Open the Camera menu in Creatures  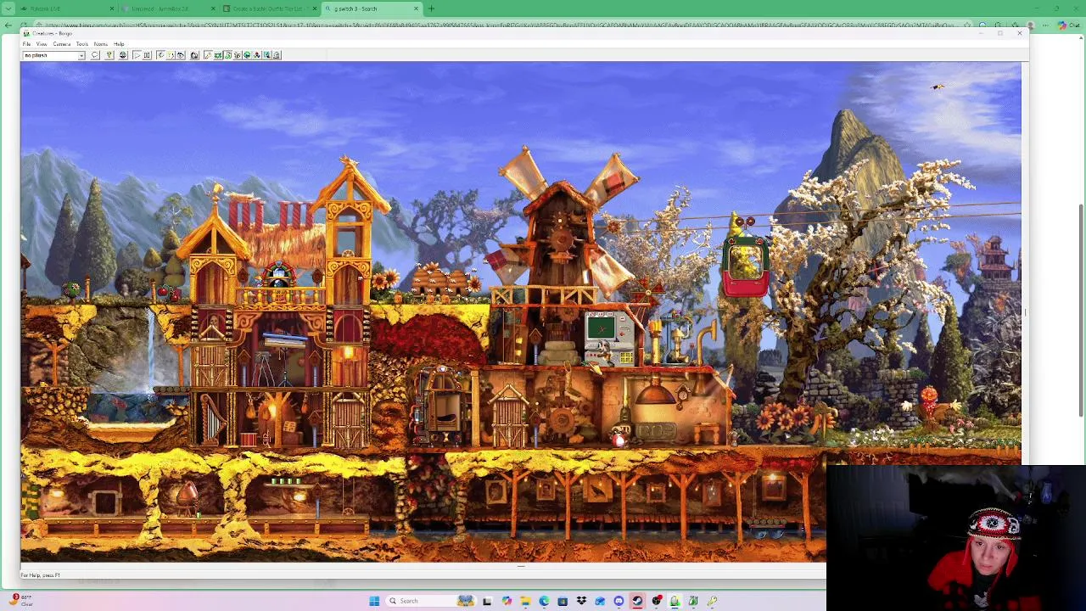pyautogui.click(x=62, y=44)
